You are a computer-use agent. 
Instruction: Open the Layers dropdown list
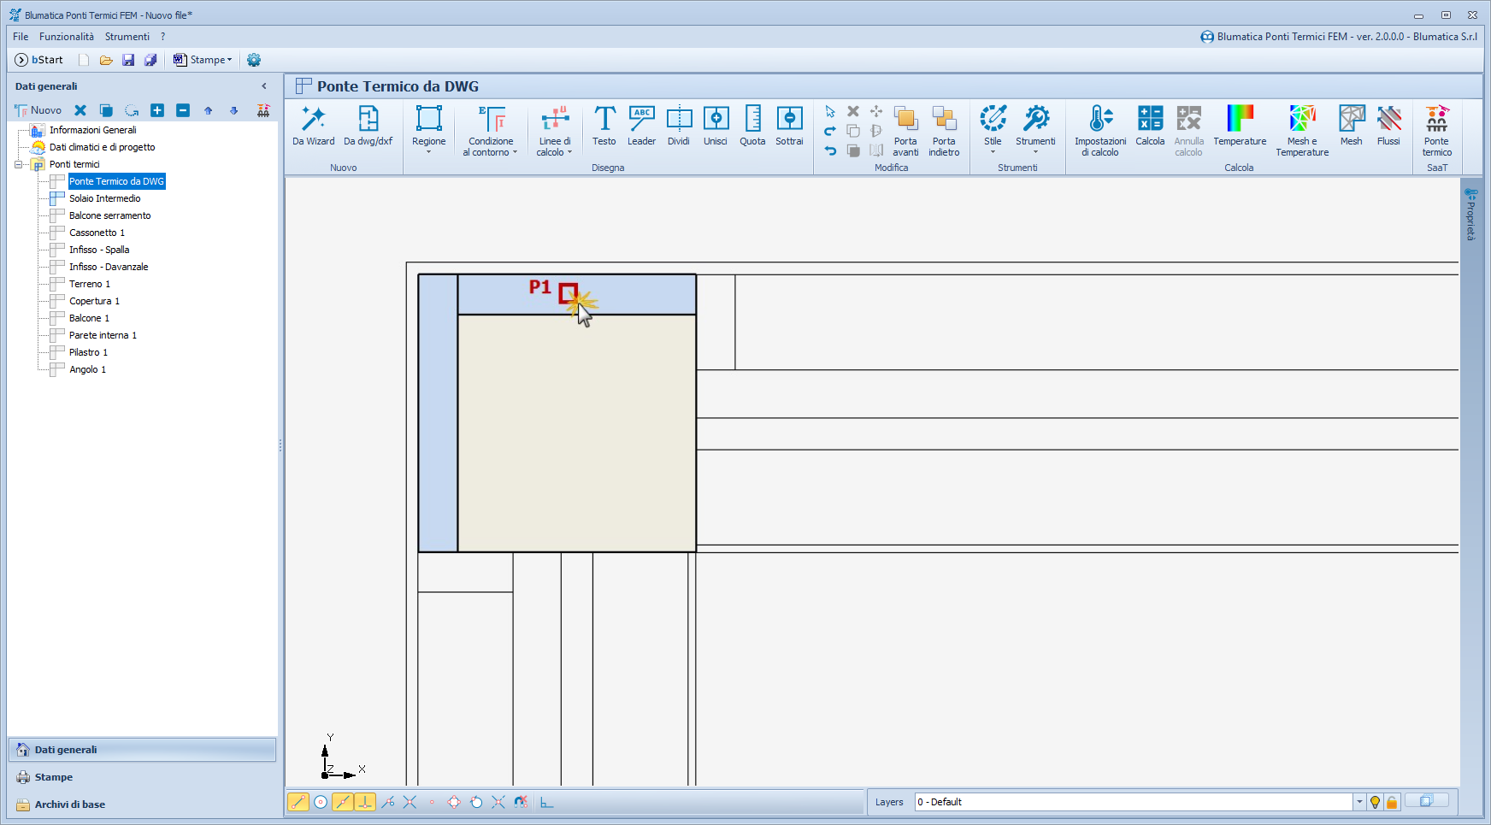coord(1359,802)
